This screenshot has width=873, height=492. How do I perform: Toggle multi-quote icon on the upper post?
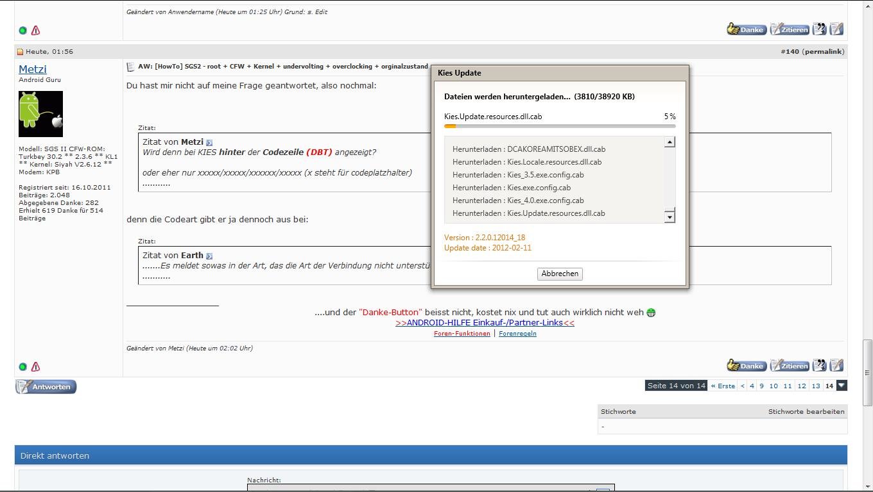click(820, 29)
